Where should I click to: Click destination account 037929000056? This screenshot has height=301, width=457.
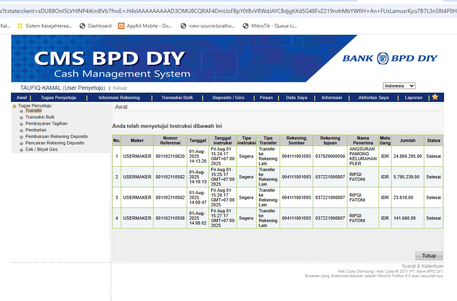(330, 156)
